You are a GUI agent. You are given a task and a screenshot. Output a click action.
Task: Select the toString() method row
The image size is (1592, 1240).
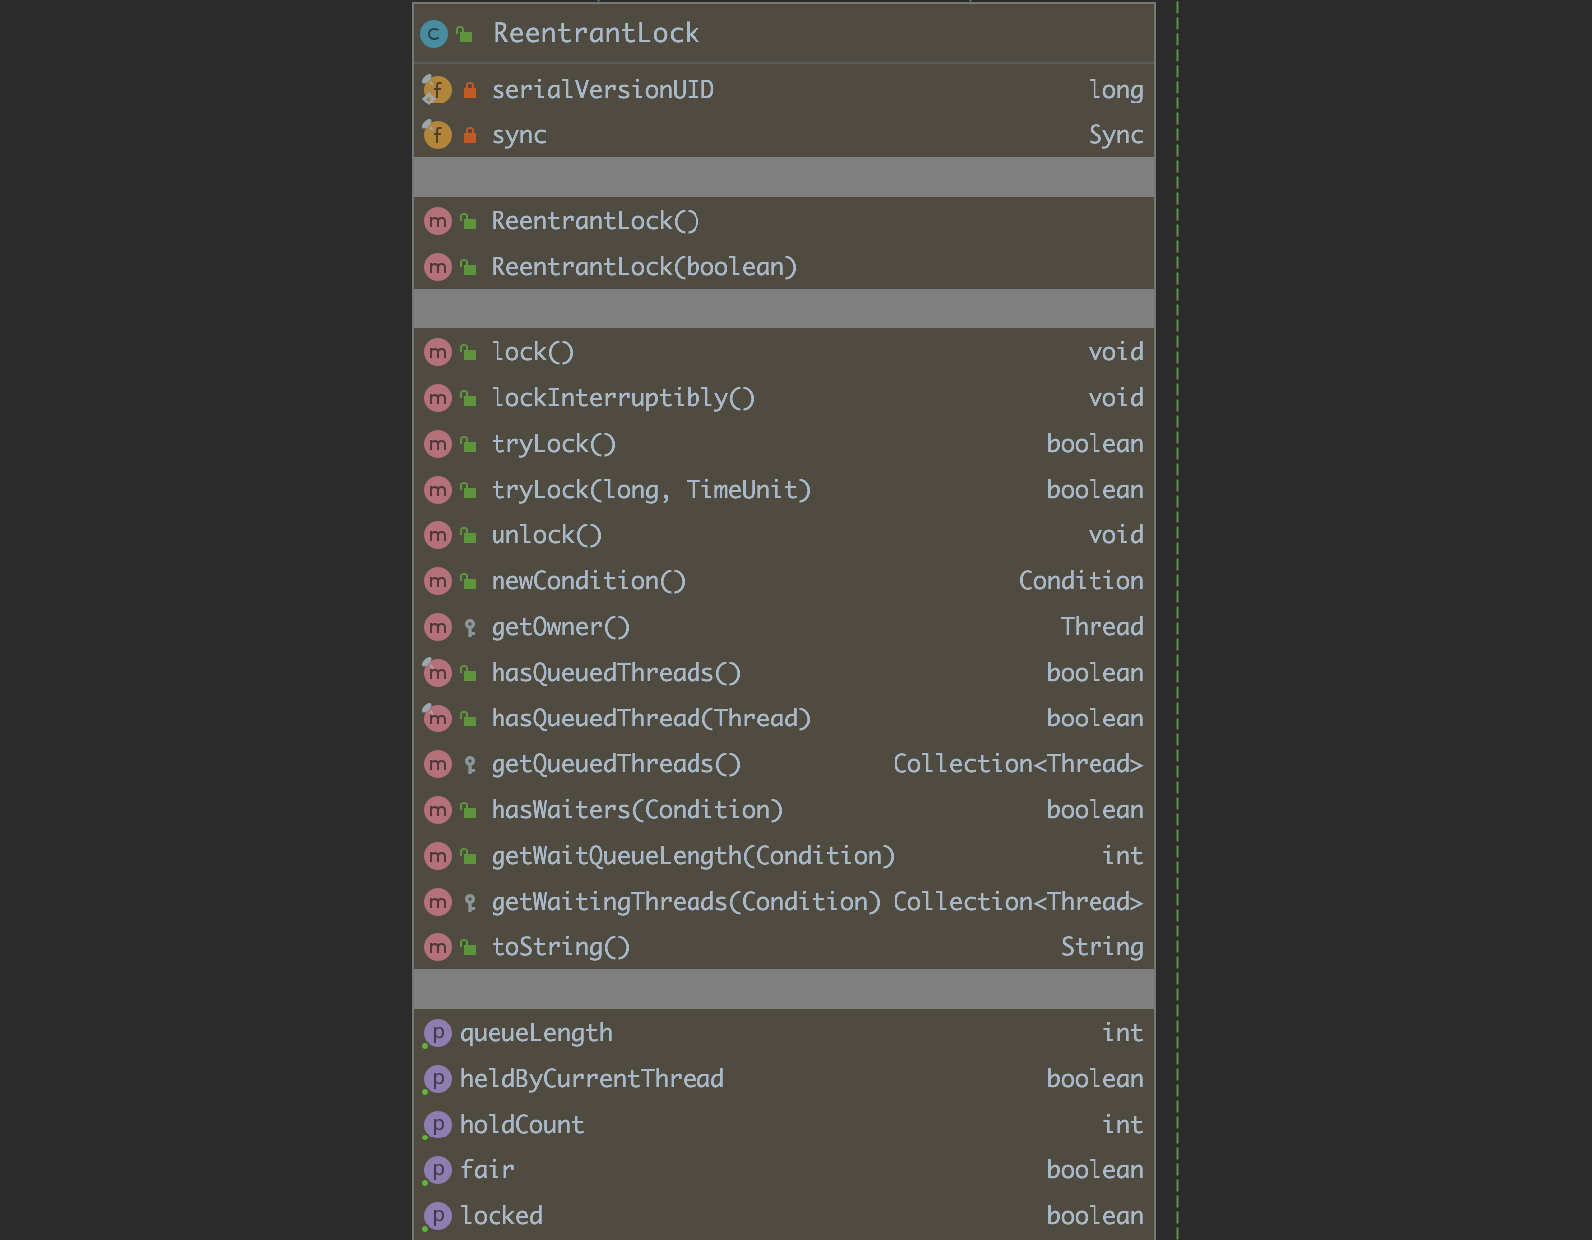784,947
